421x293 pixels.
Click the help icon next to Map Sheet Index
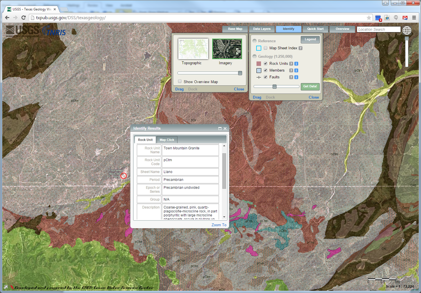click(301, 48)
